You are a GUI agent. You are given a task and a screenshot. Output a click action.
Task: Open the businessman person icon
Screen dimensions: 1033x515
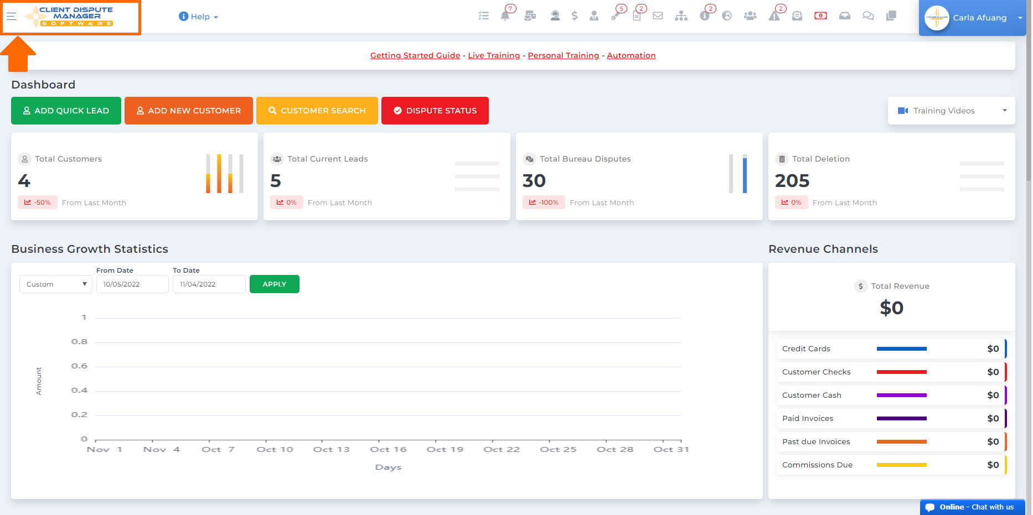pyautogui.click(x=594, y=16)
